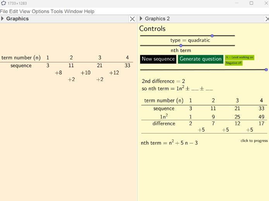
Task: Toggle the A-Level working on button
Action: click(240, 57)
